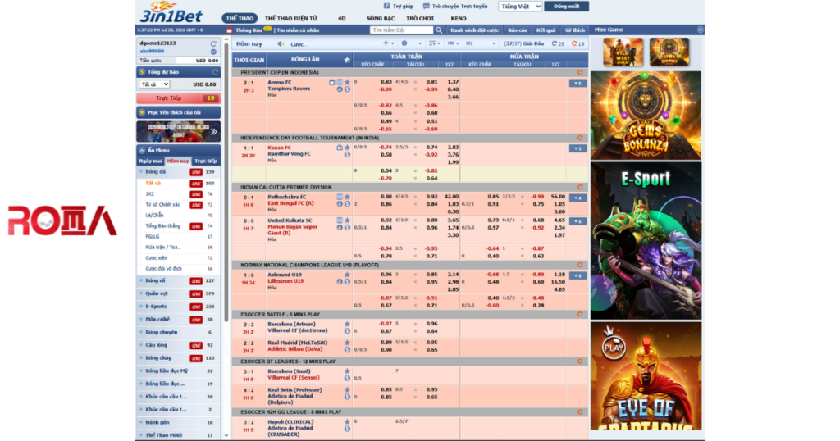Expand the account details arrow under abc99999

coord(213,52)
